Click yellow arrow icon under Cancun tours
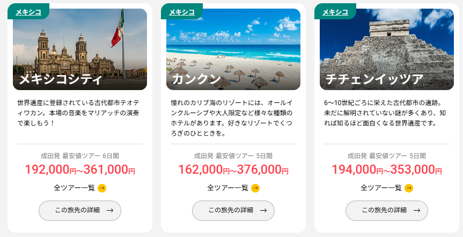Image resolution: width=463 pixels, height=237 pixels. (x=255, y=188)
